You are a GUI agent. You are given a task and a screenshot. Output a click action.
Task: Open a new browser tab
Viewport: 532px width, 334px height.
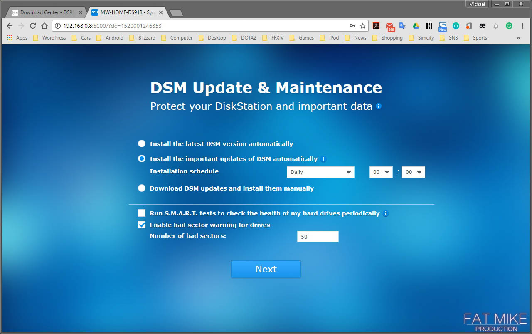point(176,13)
